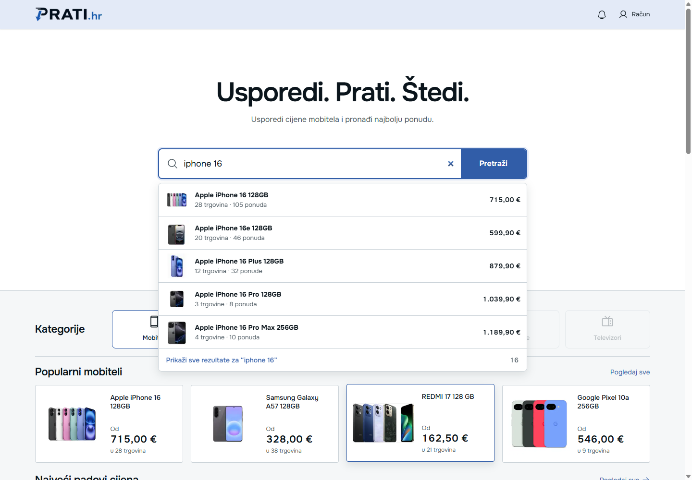Viewport: 692px width, 480px height.
Task: Click the page vertical scrollbar
Action: (x=688, y=82)
